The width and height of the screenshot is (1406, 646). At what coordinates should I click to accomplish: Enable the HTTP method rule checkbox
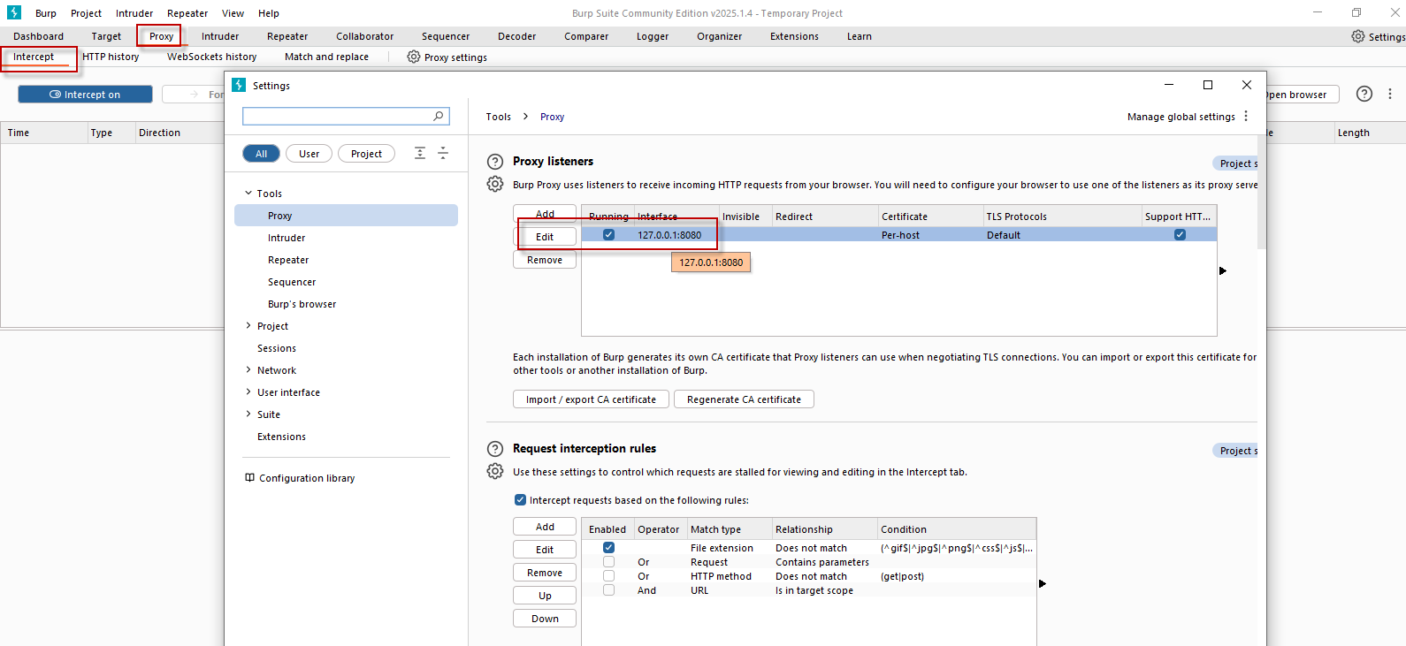(608, 575)
